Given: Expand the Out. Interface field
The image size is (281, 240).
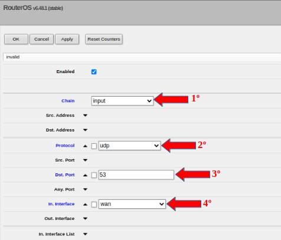Looking at the screenshot, I should 85,219.
